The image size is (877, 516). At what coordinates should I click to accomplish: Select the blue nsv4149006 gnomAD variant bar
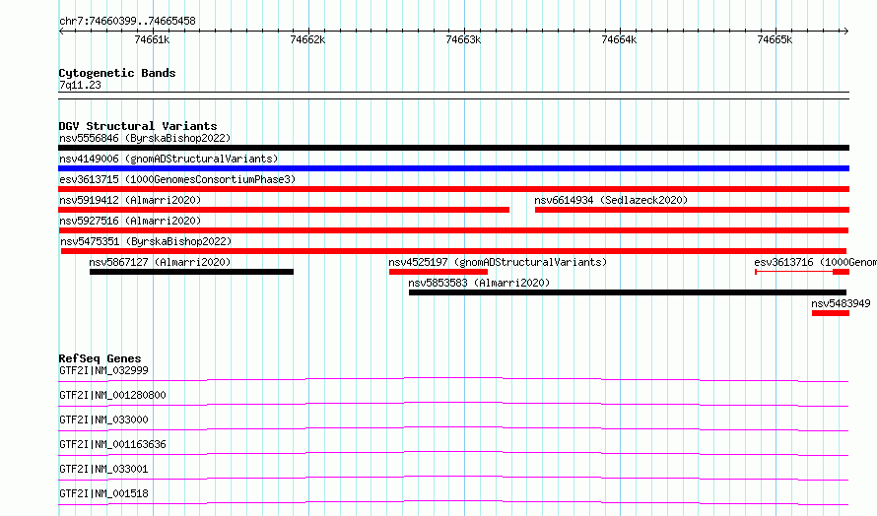coord(453,168)
